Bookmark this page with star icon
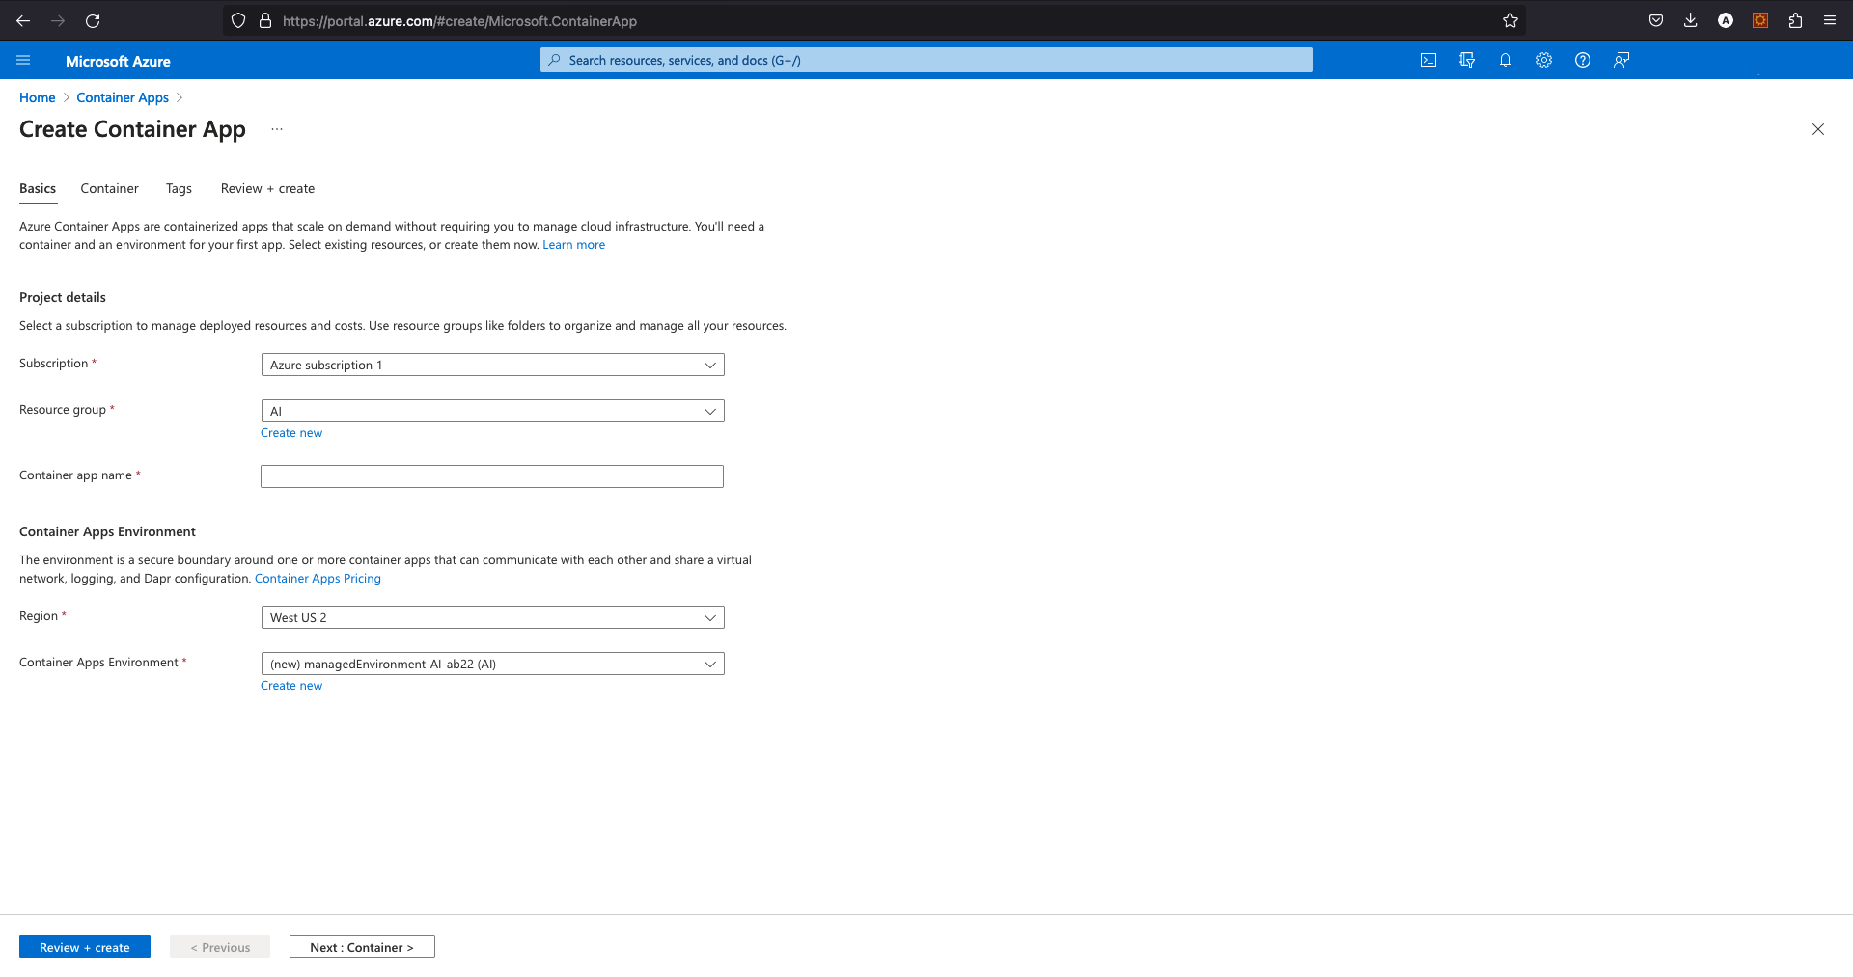 pos(1510,20)
